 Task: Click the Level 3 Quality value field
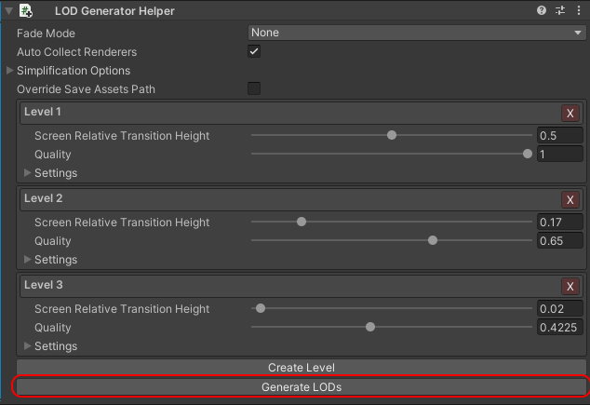[560, 328]
